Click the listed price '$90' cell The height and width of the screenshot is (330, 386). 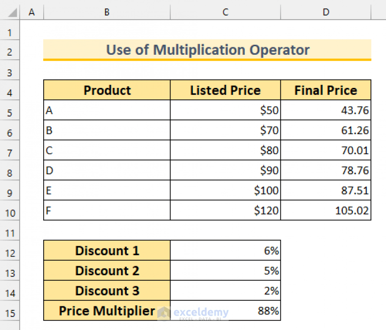point(226,170)
